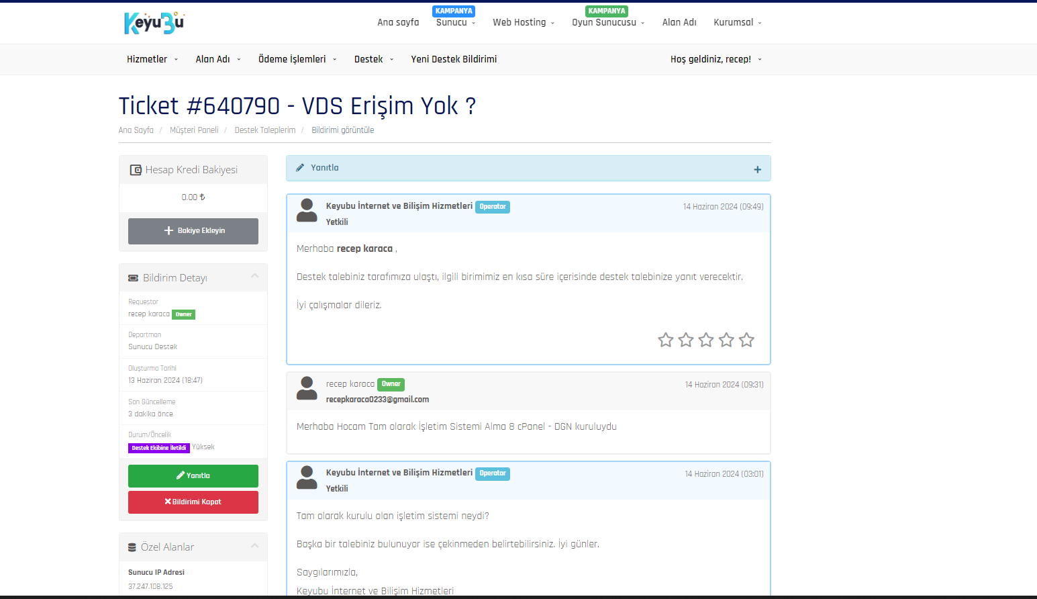Click pencil icon beside Yanıtla header
The image size is (1037, 599).
click(300, 168)
